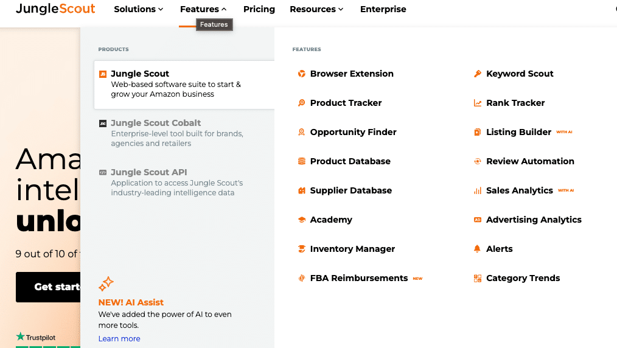Image resolution: width=617 pixels, height=348 pixels.
Task: Select the Jungle Scout product heading
Action: click(x=140, y=74)
